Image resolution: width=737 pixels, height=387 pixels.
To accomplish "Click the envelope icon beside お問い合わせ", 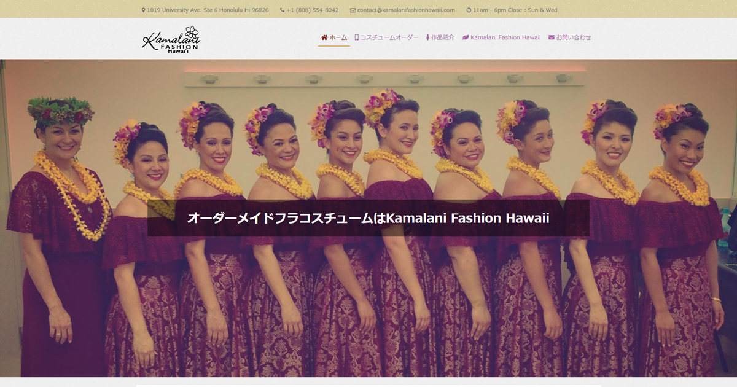I will 552,37.
